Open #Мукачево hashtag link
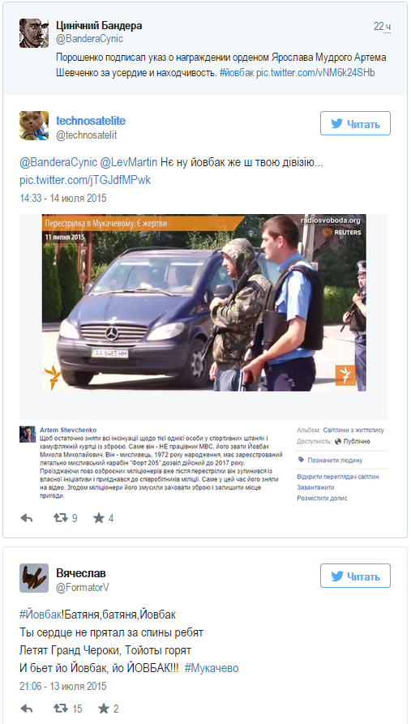 click(x=212, y=668)
